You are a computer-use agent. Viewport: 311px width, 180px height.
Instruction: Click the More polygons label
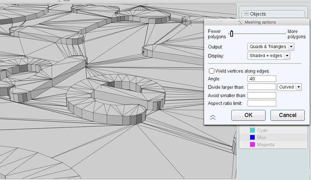click(x=296, y=34)
